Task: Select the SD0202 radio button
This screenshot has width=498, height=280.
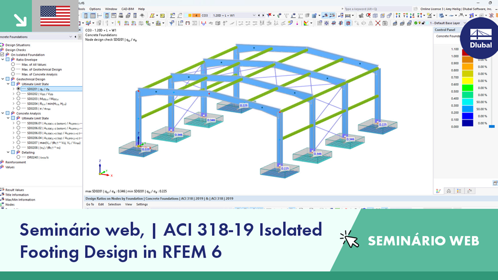Action: [18, 94]
